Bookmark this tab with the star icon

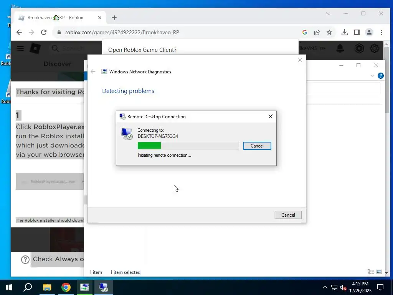point(329,32)
